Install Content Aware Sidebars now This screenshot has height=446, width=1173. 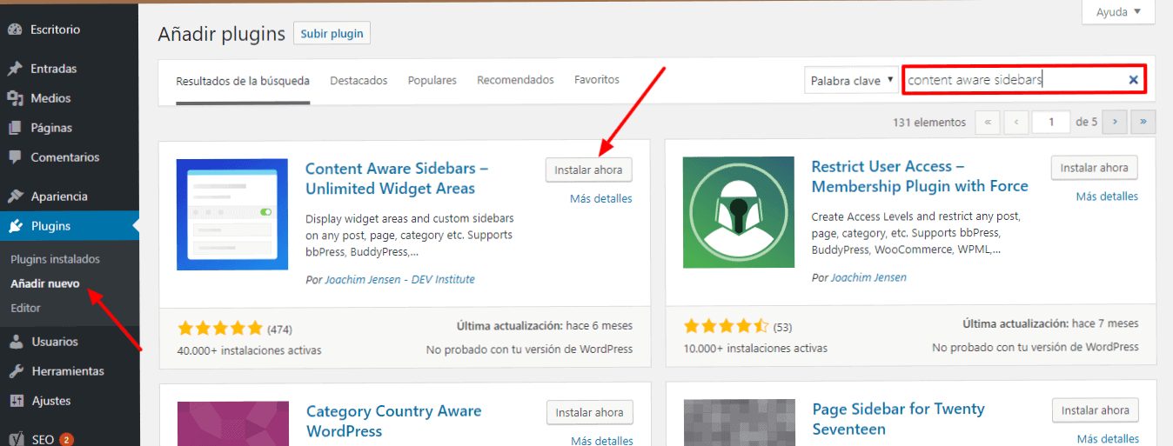point(589,170)
